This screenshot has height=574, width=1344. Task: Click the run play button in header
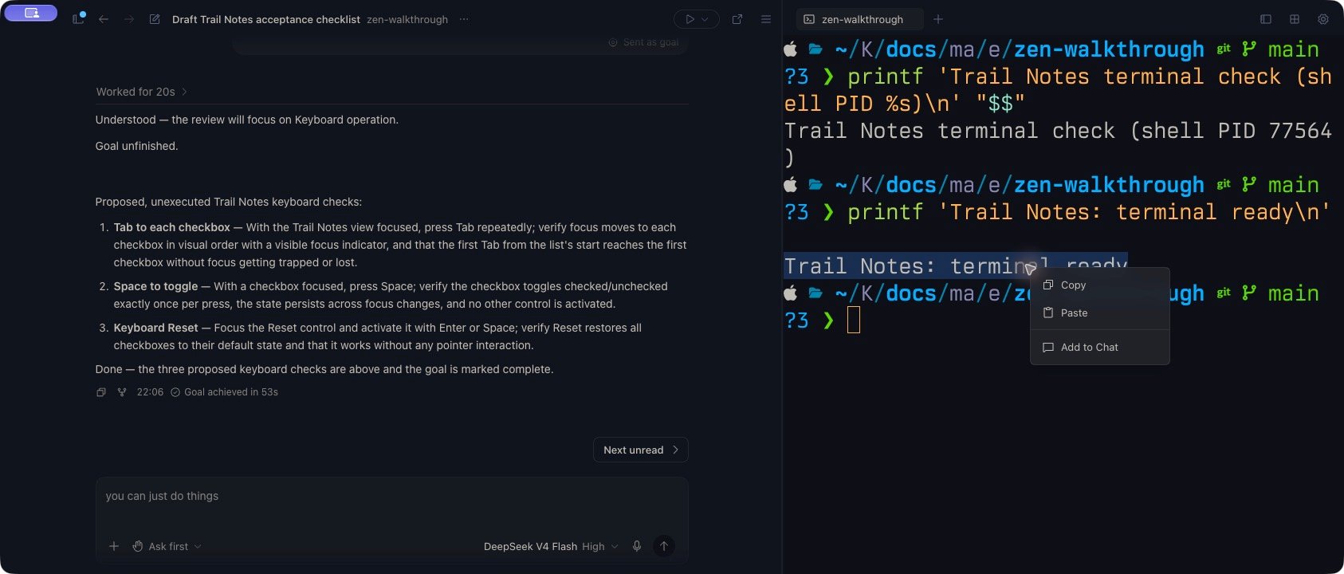[689, 19]
